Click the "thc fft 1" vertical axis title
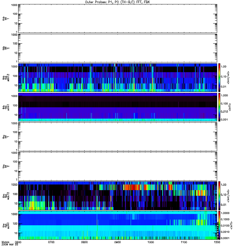This screenshot has height=251, width=235. [6, 137]
